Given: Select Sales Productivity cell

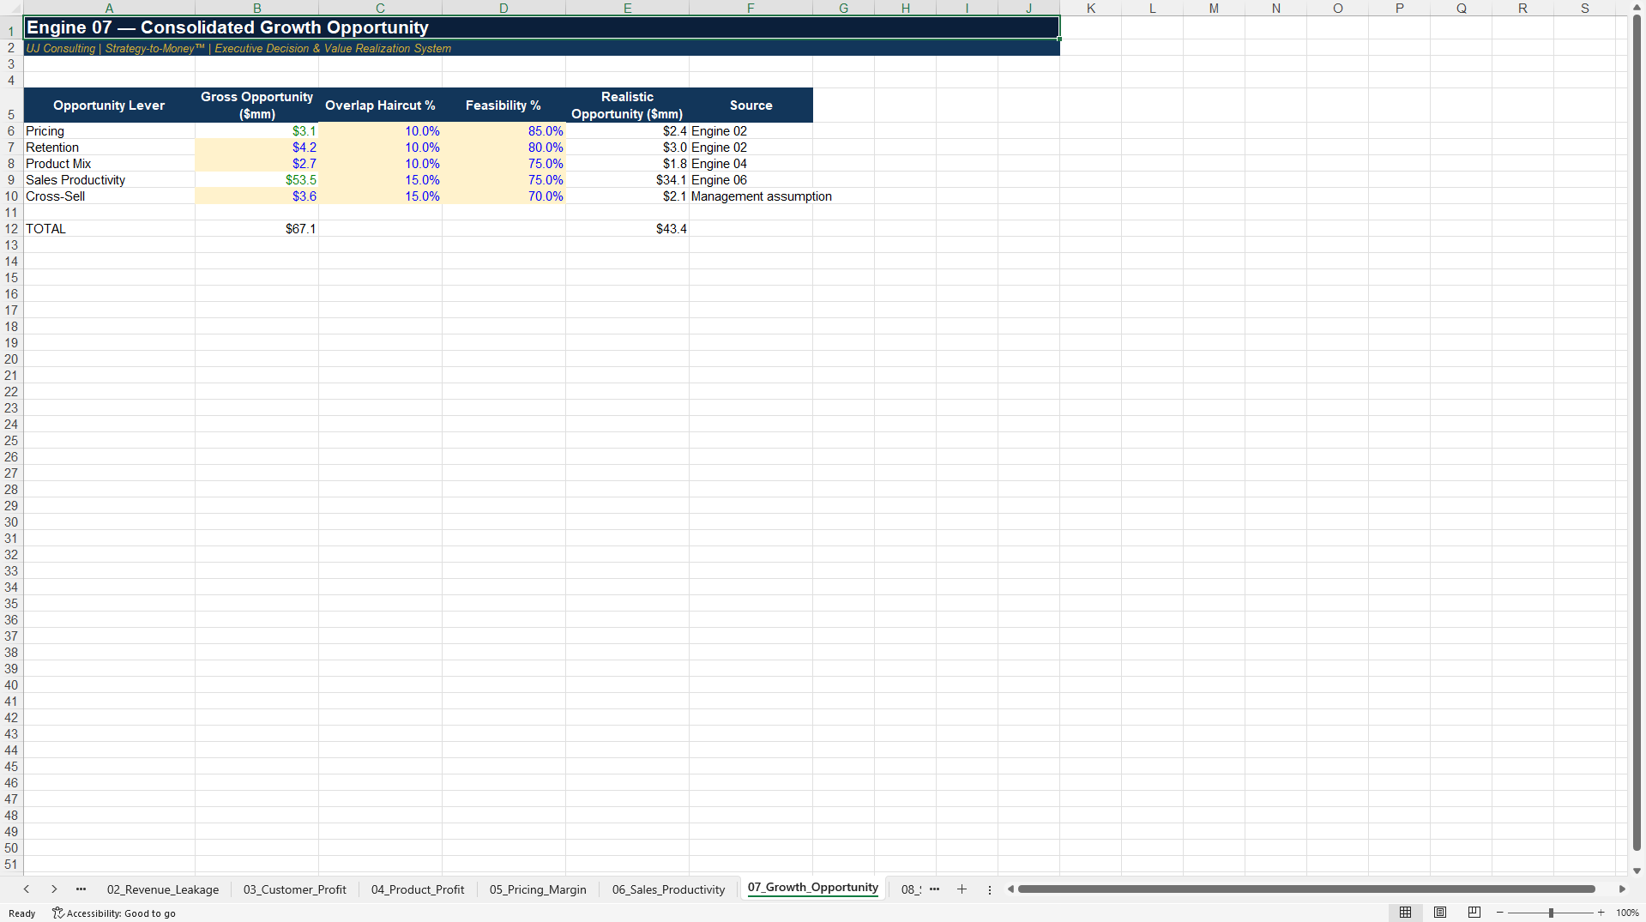Looking at the screenshot, I should click(109, 180).
